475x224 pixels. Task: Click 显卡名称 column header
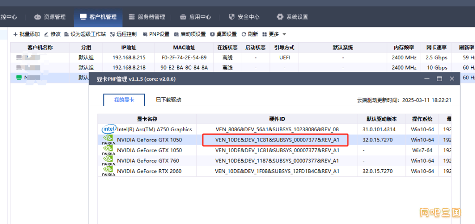tap(147, 119)
